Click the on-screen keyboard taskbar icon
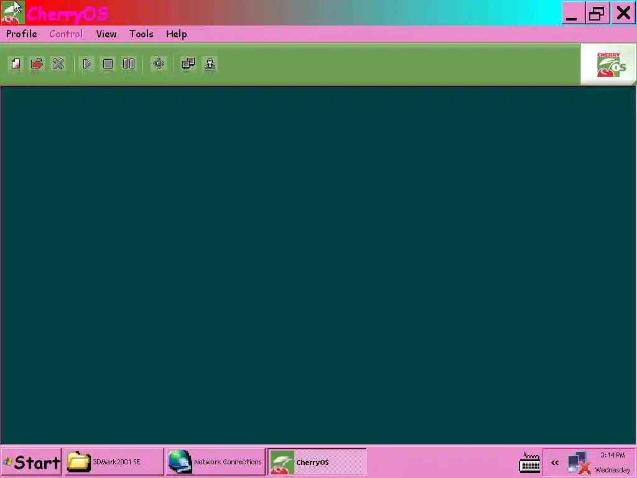Image resolution: width=637 pixels, height=478 pixels. (x=530, y=463)
